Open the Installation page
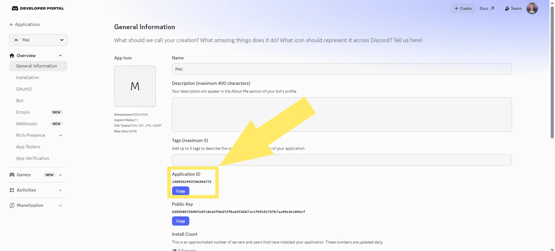 [27, 78]
